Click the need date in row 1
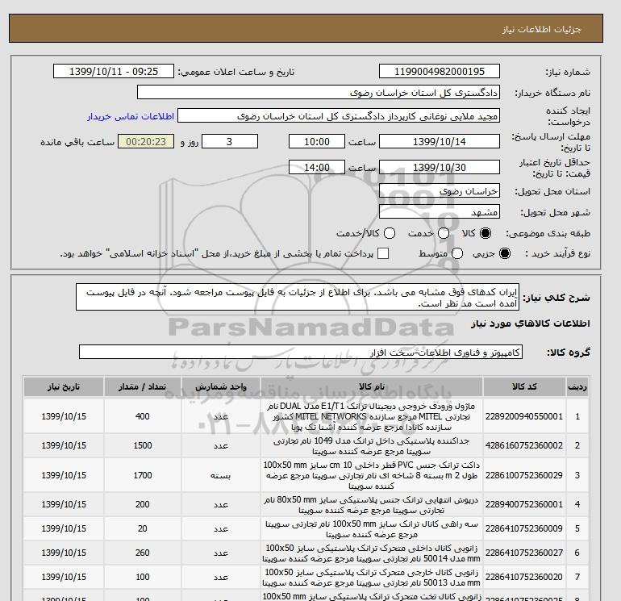 64,416
